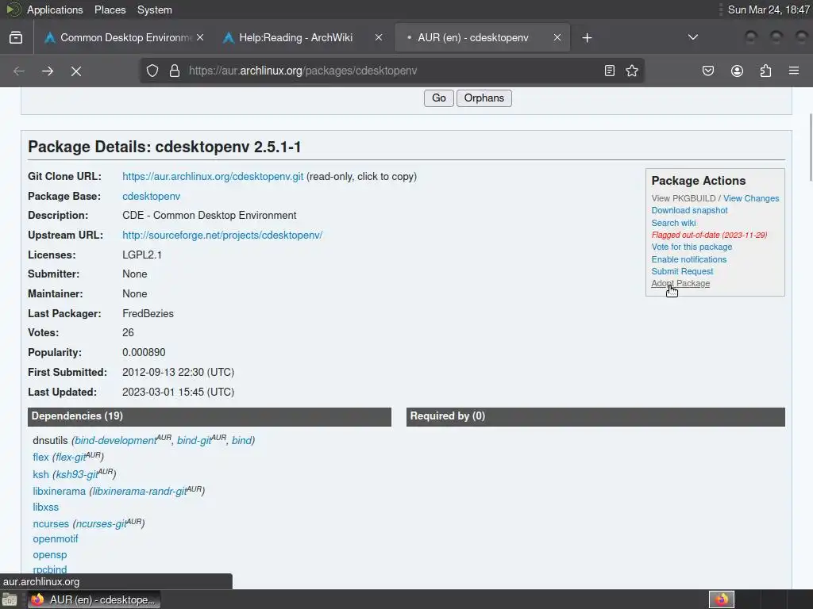This screenshot has width=813, height=609.
Task: Toggle reader view icon
Action: tap(610, 71)
